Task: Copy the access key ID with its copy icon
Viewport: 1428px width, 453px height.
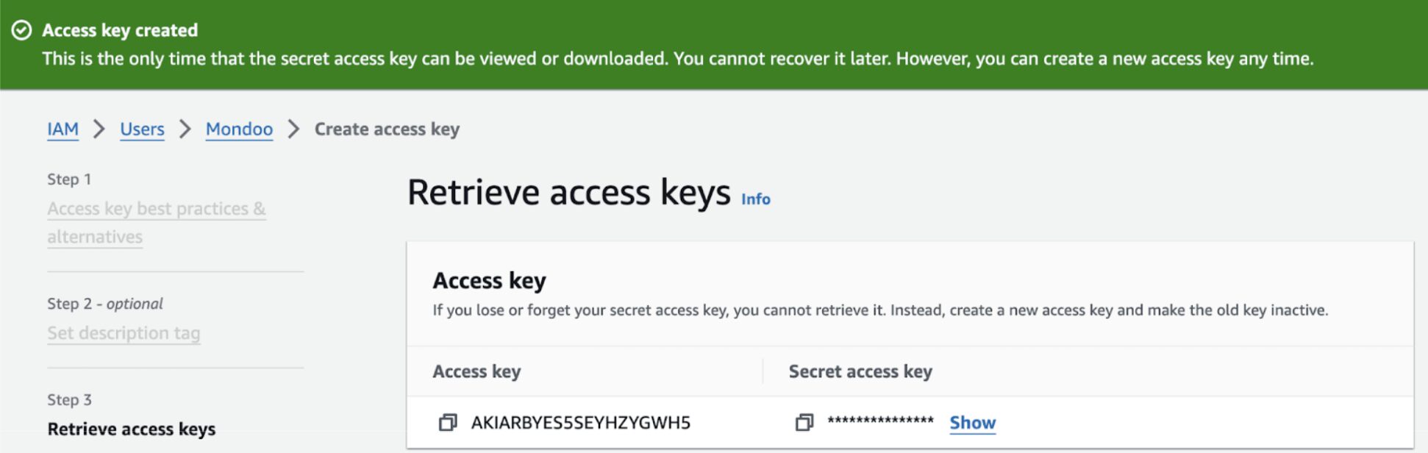Action: tap(447, 423)
